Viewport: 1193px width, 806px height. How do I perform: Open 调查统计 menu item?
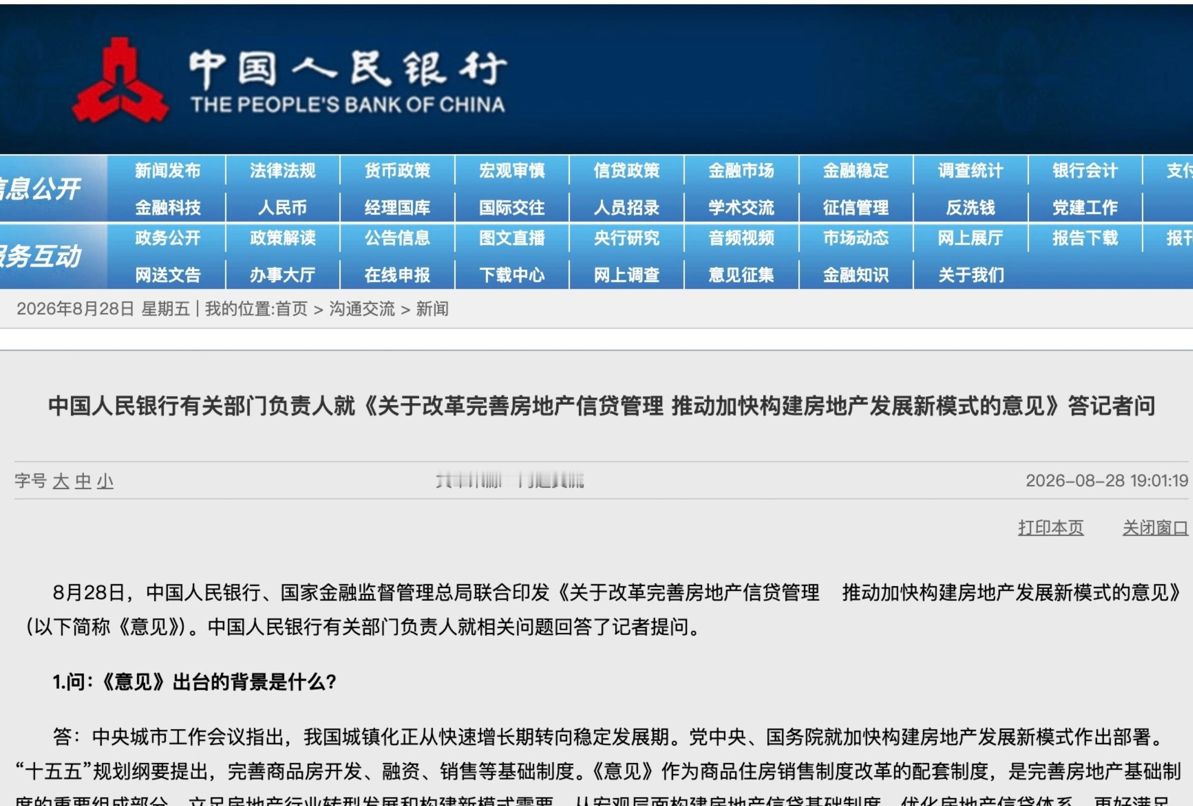click(971, 170)
